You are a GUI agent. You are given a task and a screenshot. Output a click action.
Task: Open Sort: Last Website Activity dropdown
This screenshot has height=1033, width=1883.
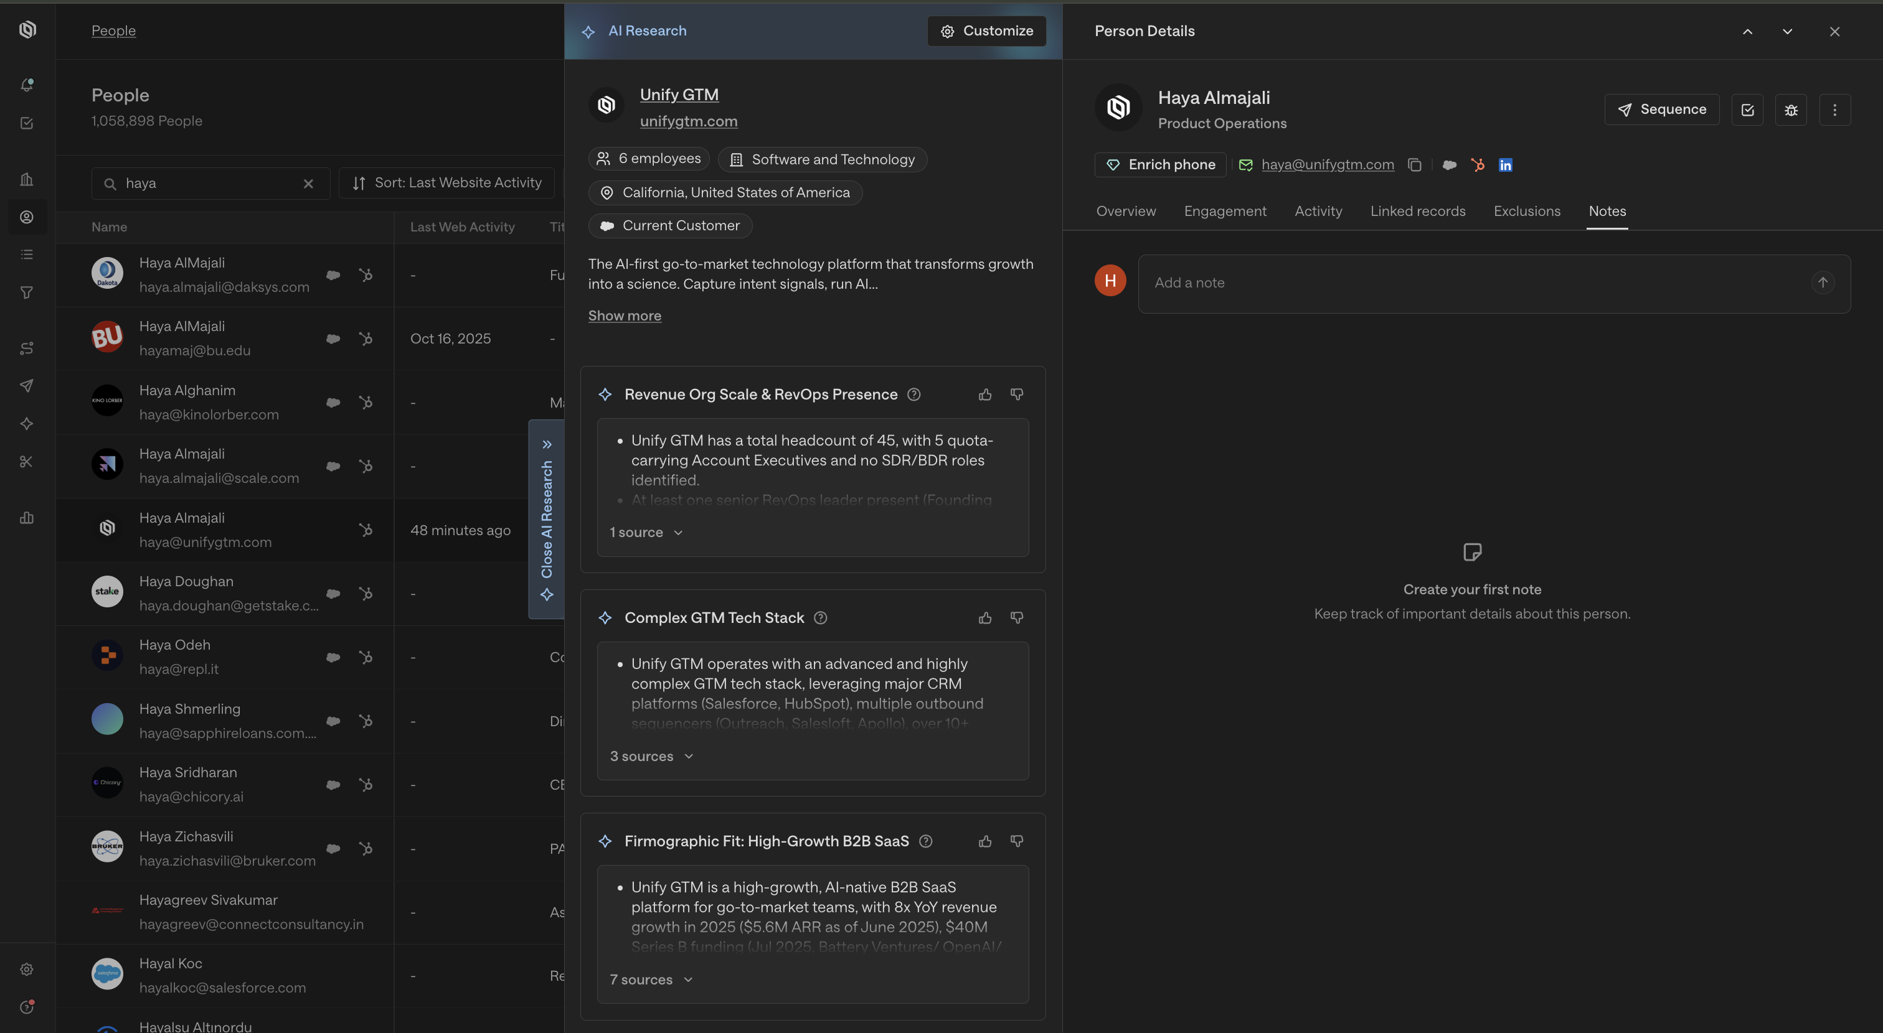pos(446,184)
